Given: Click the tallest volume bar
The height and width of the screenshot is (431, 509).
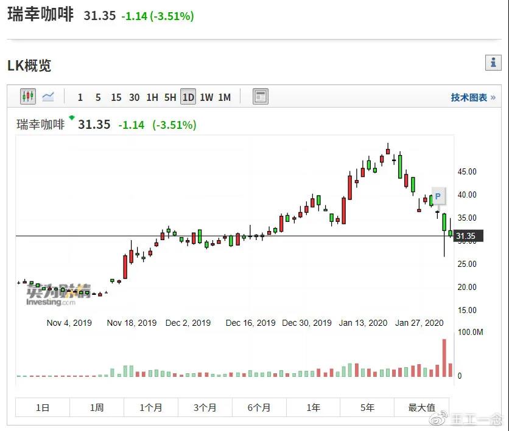Looking at the screenshot, I should click(x=444, y=358).
